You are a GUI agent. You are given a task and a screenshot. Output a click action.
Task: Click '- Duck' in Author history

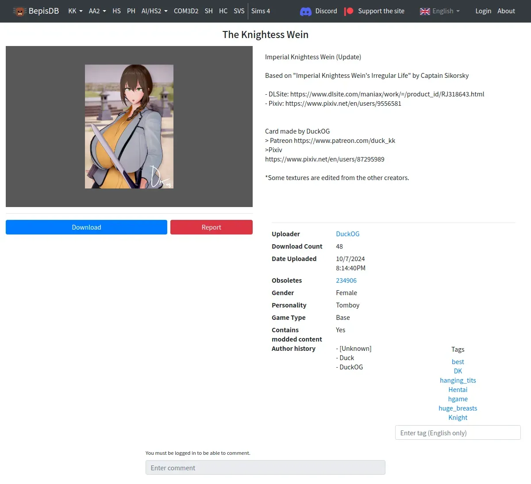point(345,358)
